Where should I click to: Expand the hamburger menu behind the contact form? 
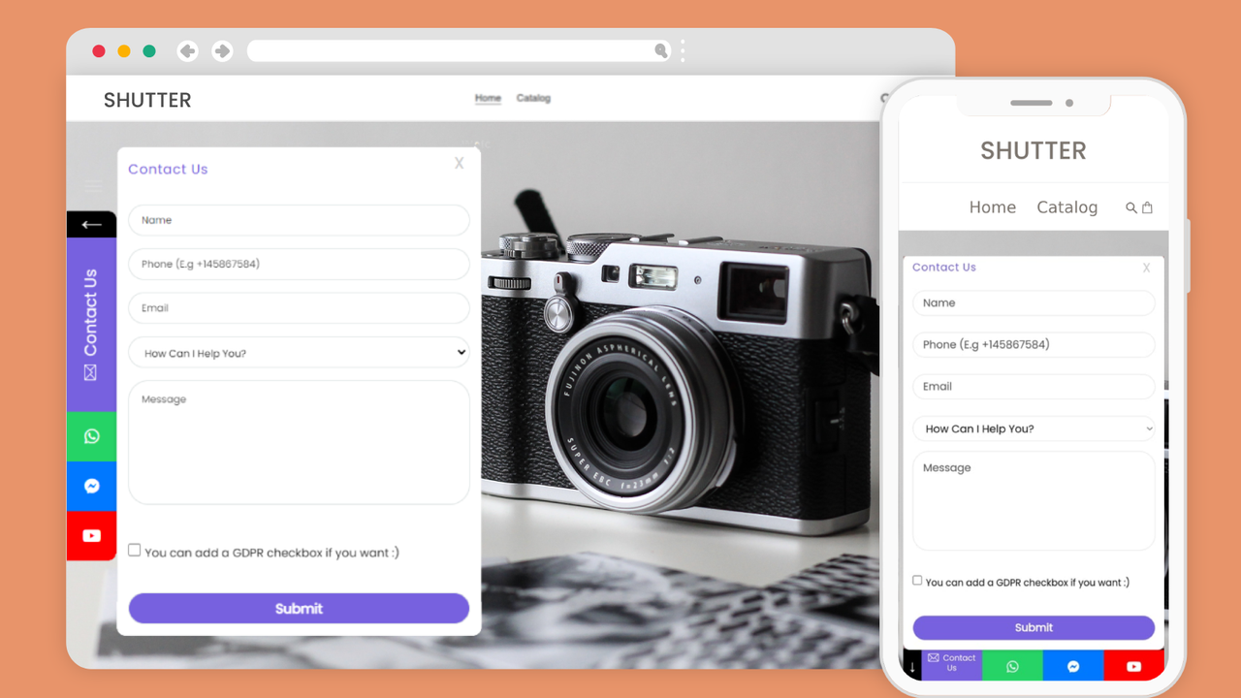click(93, 186)
